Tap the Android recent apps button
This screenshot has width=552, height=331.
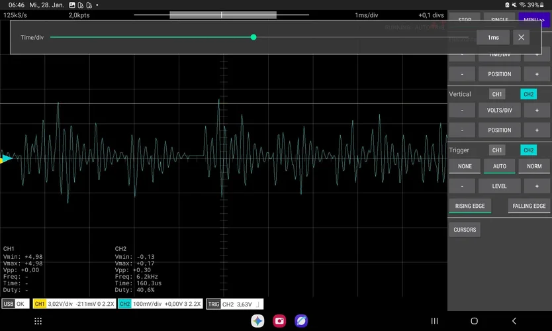tap(434, 321)
